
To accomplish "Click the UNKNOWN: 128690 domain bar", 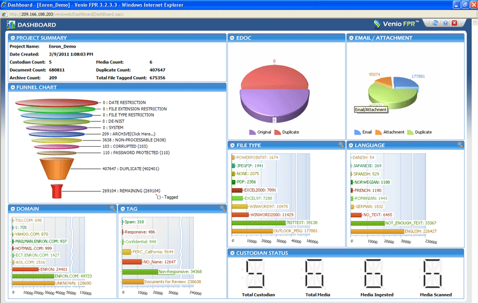I will [x=34, y=283].
